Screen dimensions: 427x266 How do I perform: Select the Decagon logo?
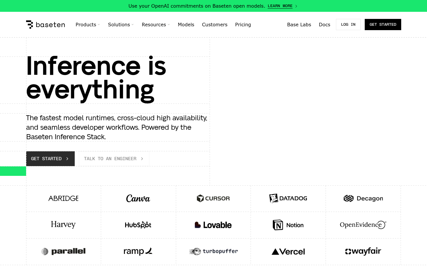click(x=363, y=198)
